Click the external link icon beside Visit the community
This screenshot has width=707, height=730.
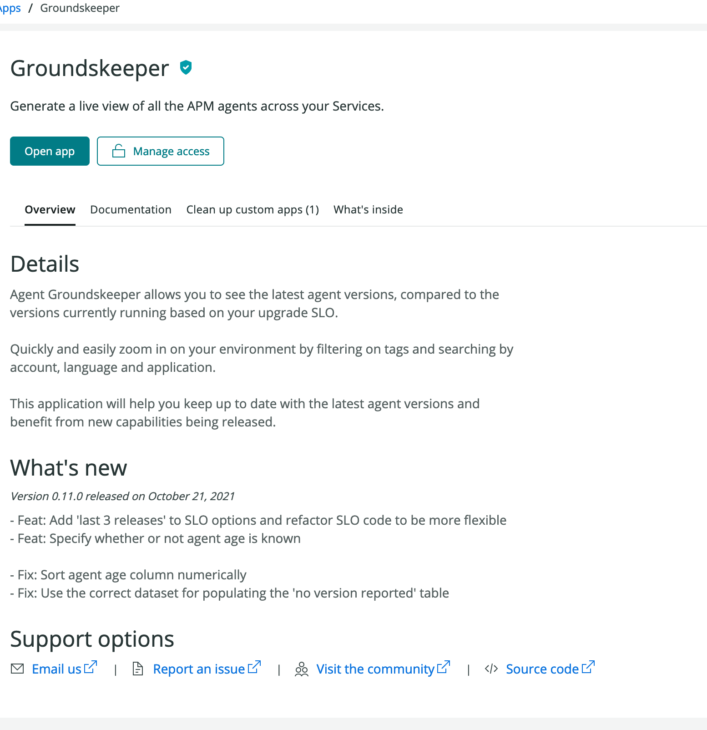(x=443, y=666)
